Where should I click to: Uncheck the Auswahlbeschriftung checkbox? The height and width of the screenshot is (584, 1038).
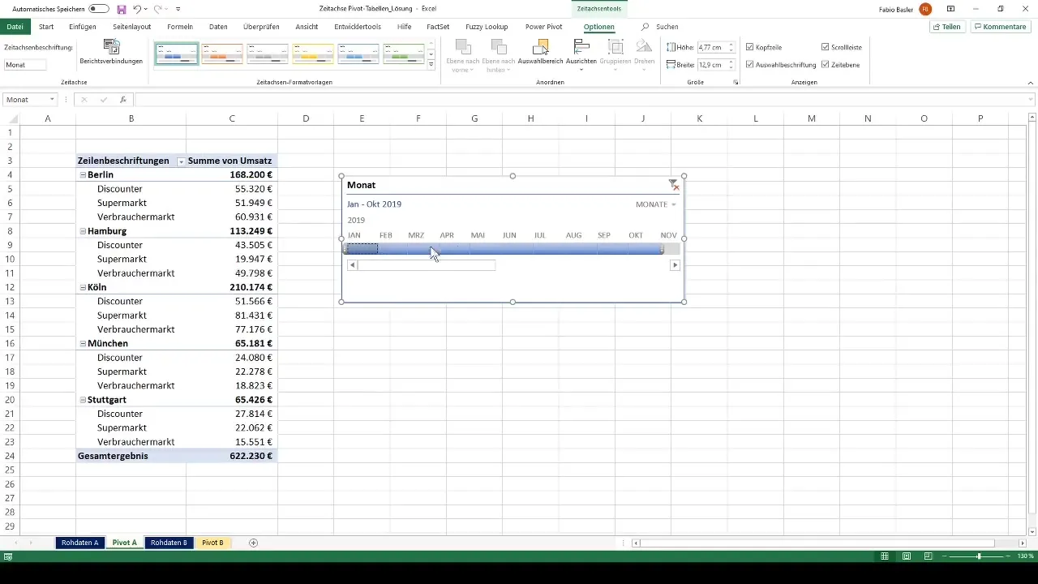pos(749,64)
